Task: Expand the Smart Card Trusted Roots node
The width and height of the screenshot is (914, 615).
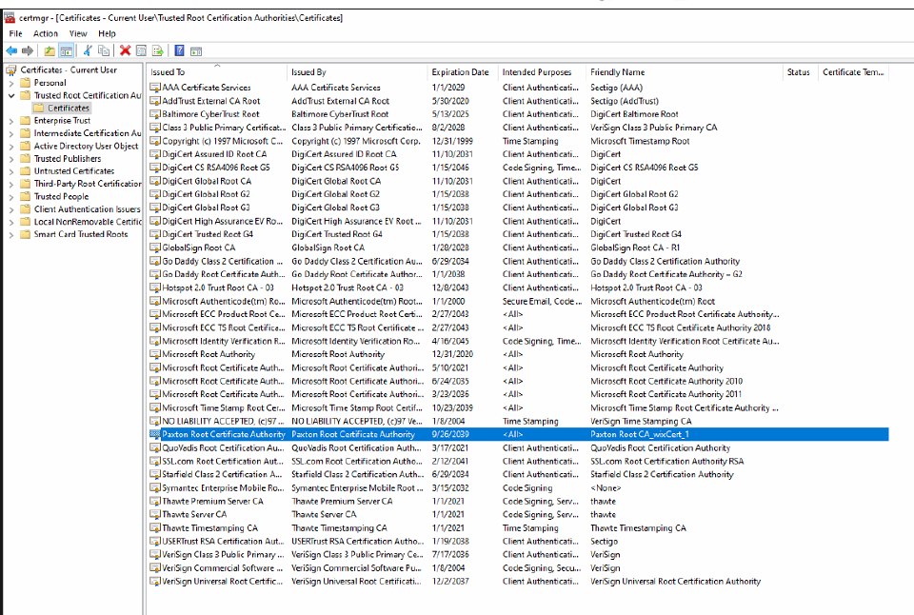Action: [x=11, y=235]
